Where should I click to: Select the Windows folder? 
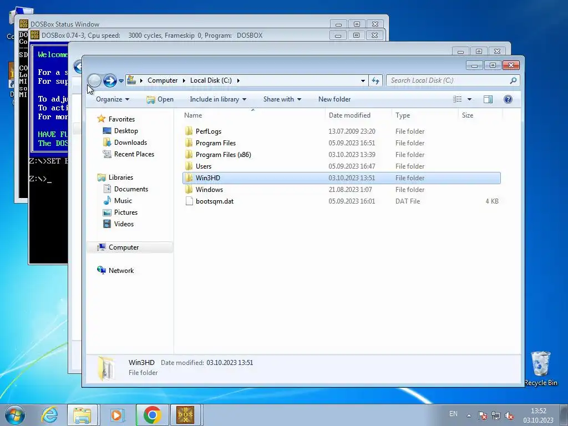pyautogui.click(x=209, y=190)
